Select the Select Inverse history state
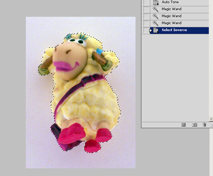 [x=179, y=30]
